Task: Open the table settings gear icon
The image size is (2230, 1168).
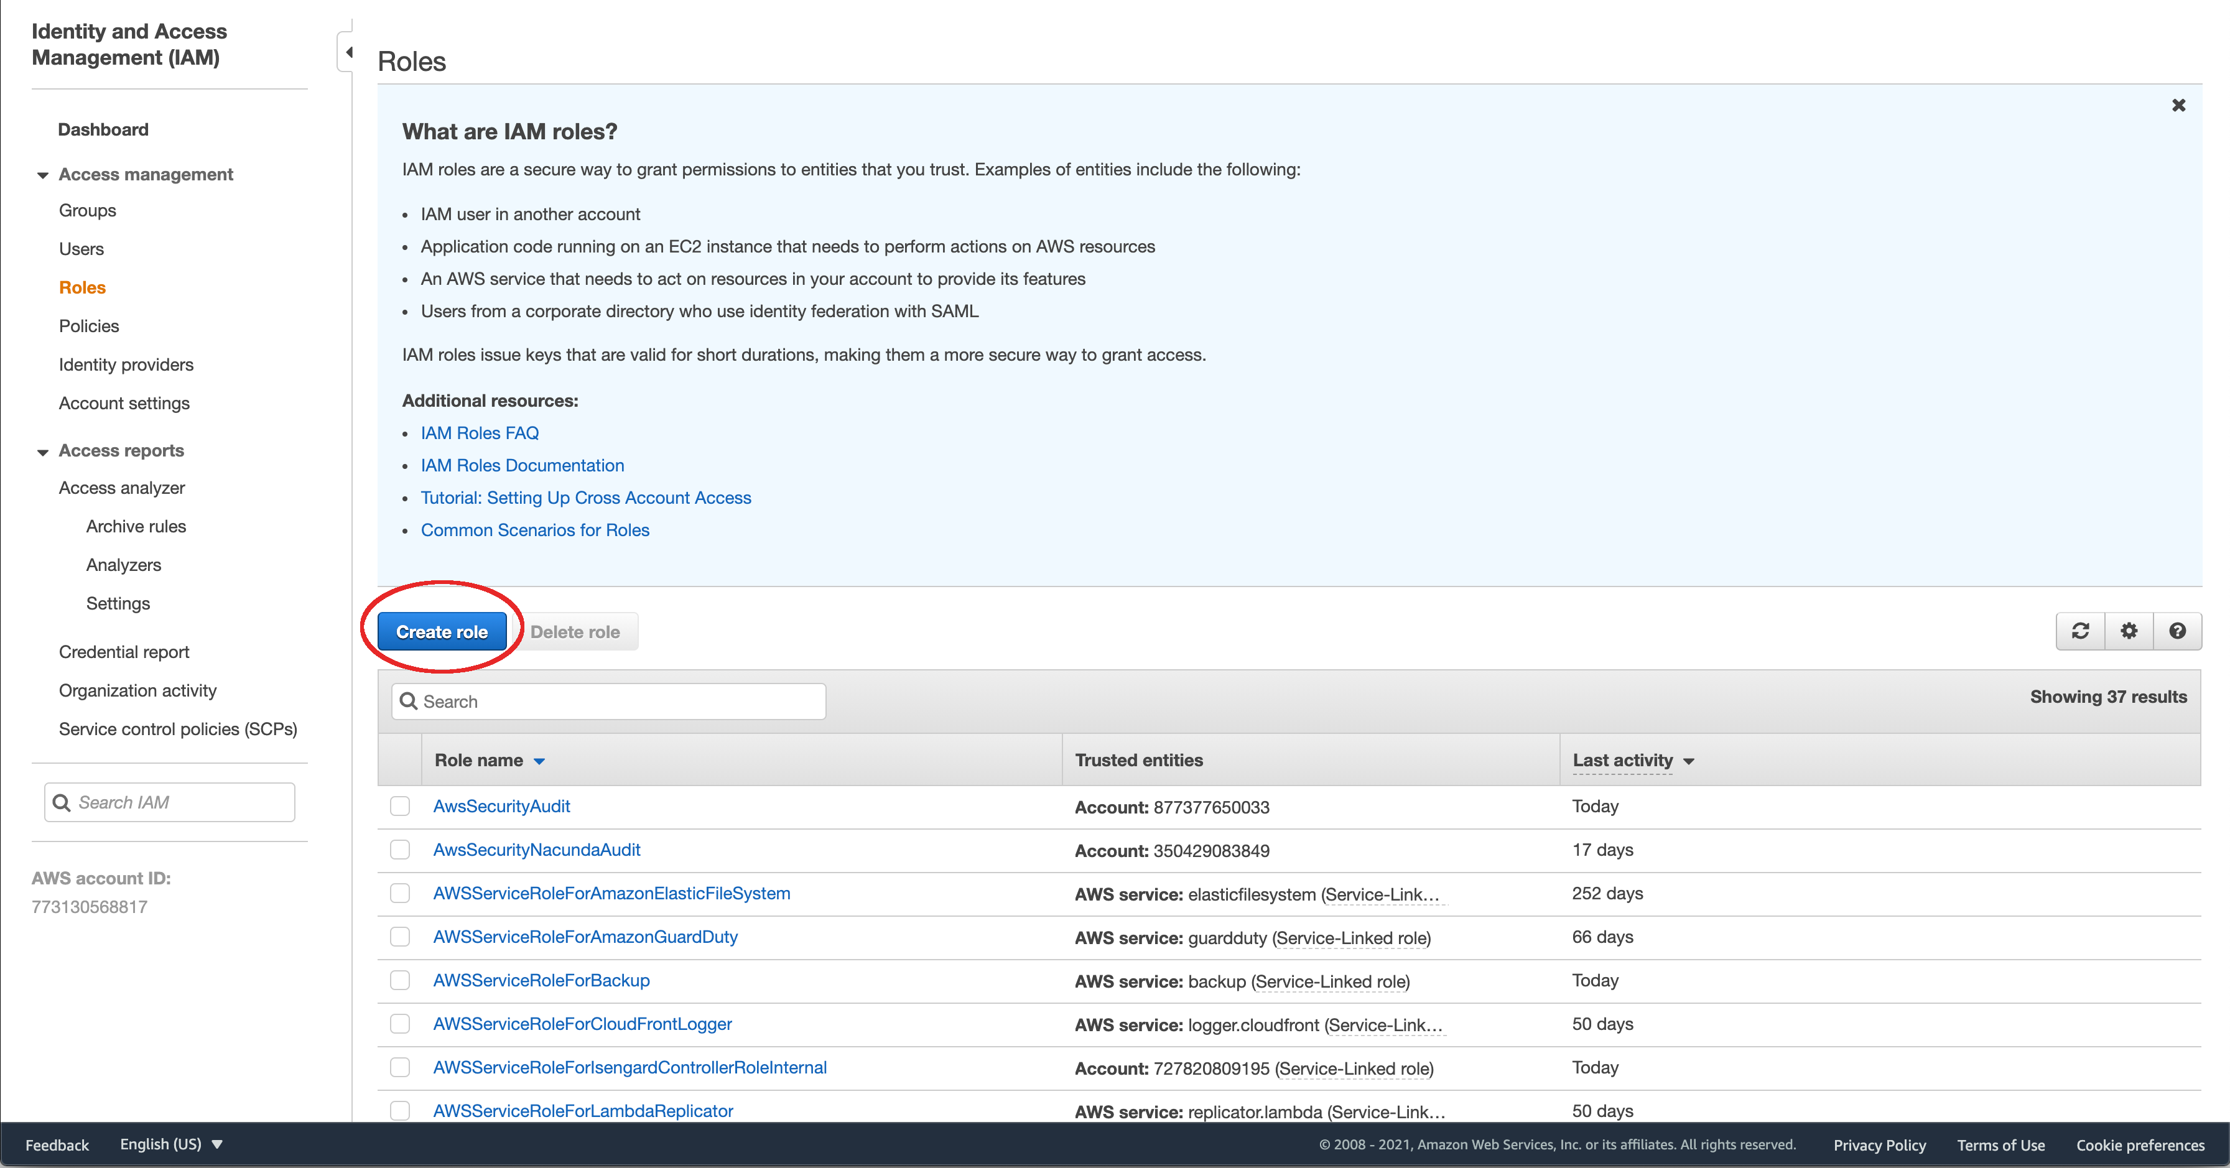Action: (2129, 631)
